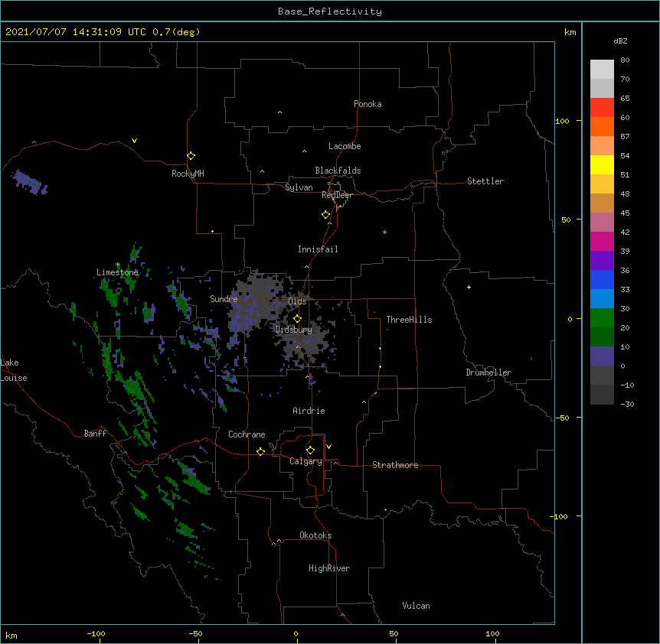Pick the red swatch in dBZ legend
This screenshot has height=644, width=660.
[602, 107]
